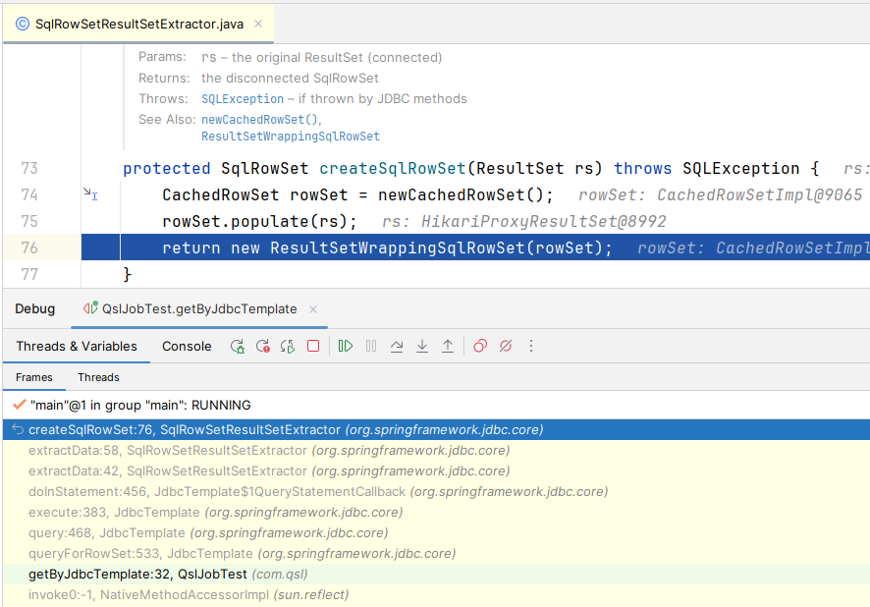This screenshot has width=870, height=607.
Task: Click line number 73 in gutter
Action: pyautogui.click(x=29, y=168)
